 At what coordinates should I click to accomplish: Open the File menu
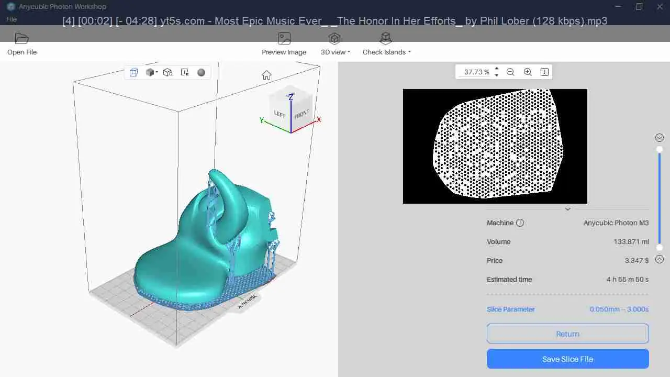[12, 19]
